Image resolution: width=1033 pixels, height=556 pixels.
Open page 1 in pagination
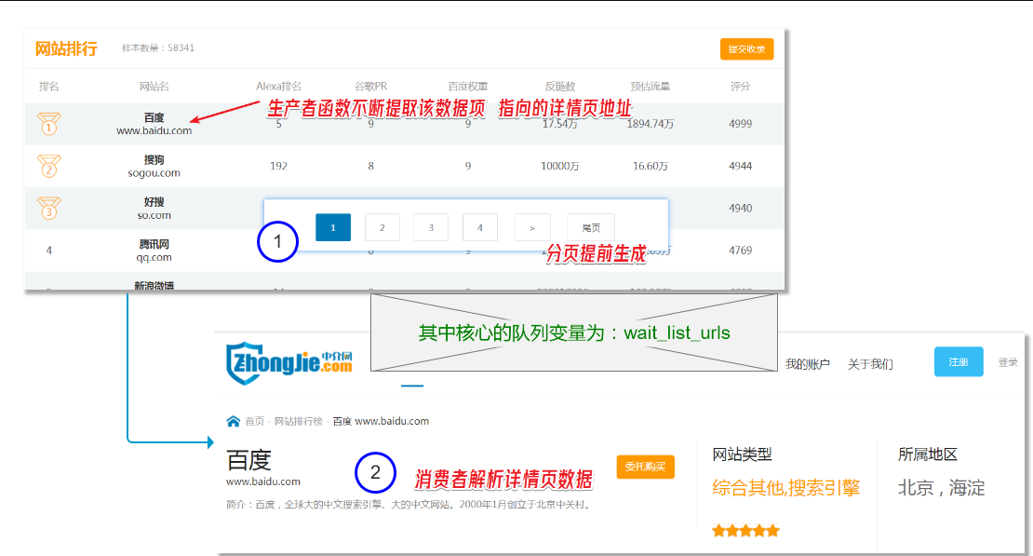pyautogui.click(x=332, y=227)
